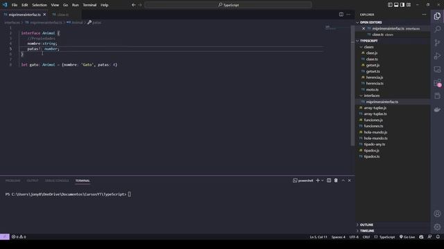The image size is (444, 249).
Task: Switch to the Debug Console tab
Action: 57,181
